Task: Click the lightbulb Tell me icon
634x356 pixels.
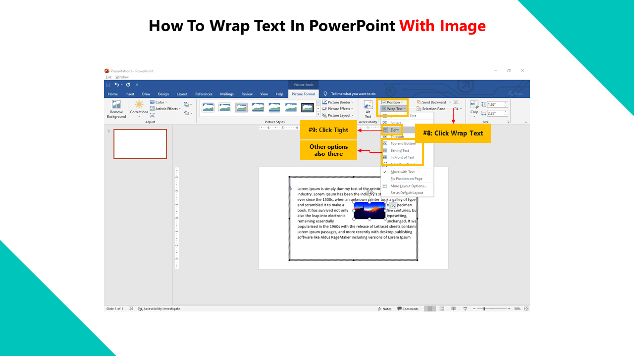Action: click(325, 93)
